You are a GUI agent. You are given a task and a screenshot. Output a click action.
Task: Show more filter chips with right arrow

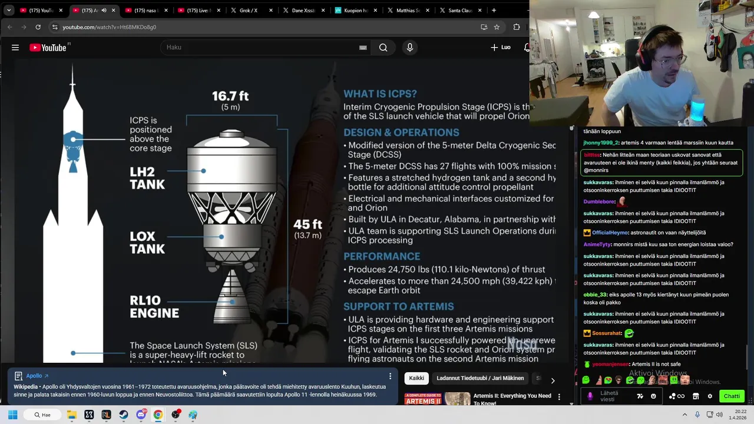[x=553, y=380]
